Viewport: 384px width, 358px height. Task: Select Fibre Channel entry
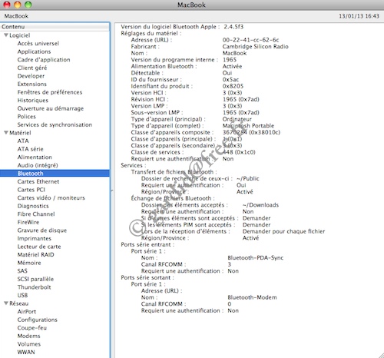tap(36, 214)
